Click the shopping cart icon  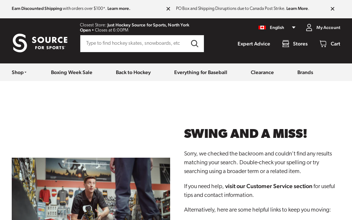click(x=323, y=44)
